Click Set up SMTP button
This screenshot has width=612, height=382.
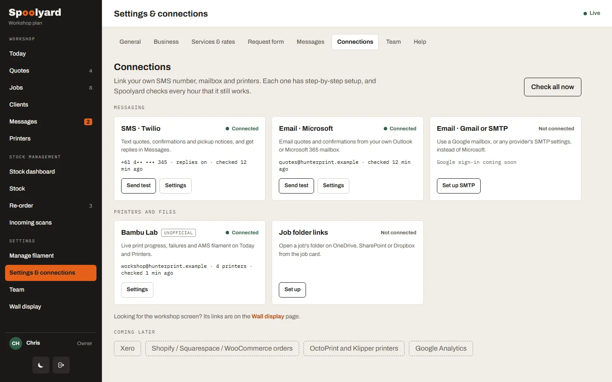coord(459,186)
